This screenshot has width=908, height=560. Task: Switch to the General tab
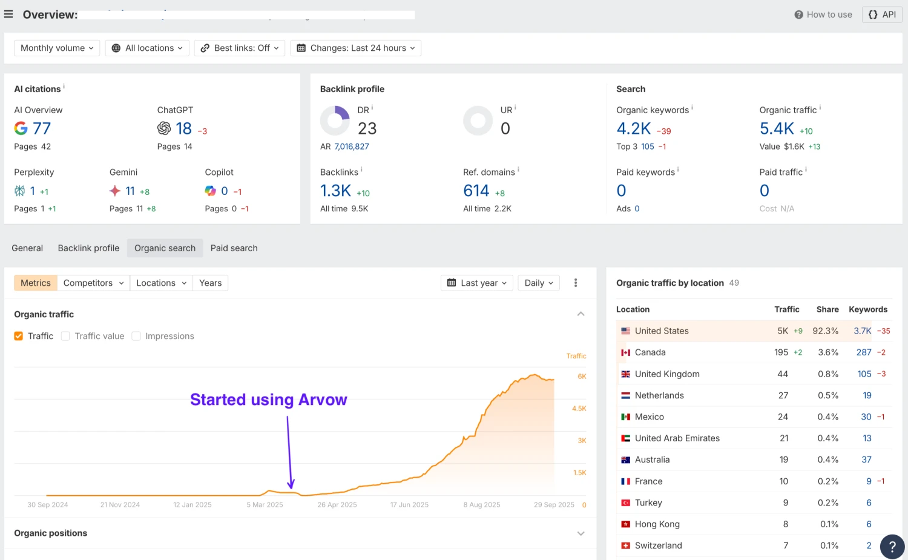pos(27,248)
